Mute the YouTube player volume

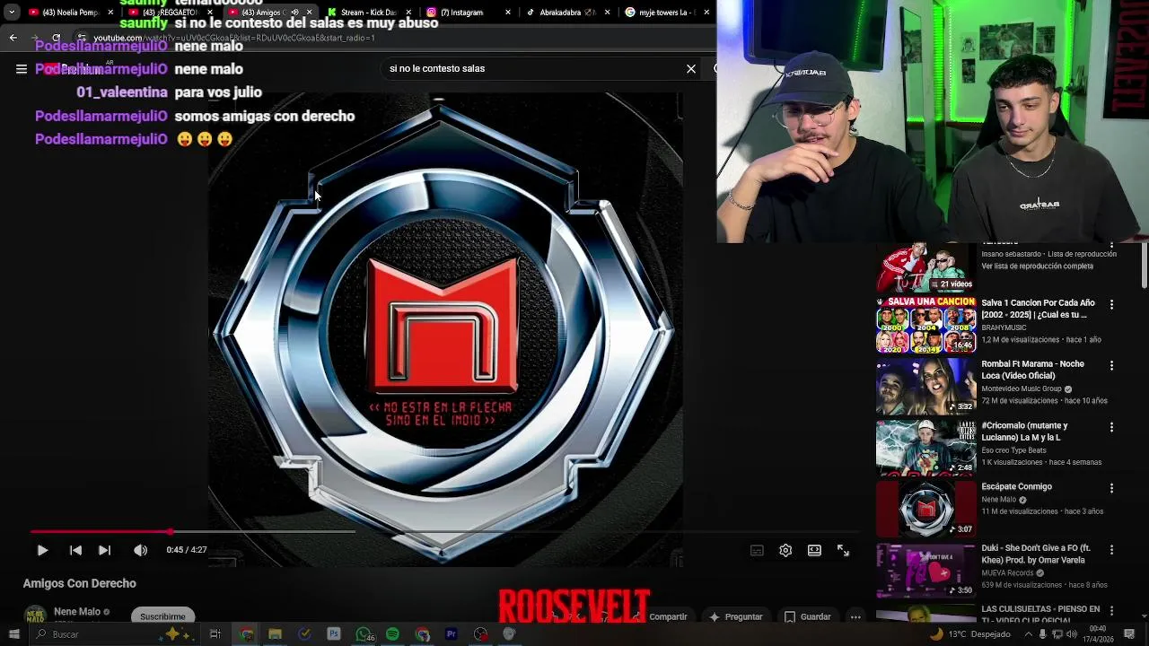(140, 550)
